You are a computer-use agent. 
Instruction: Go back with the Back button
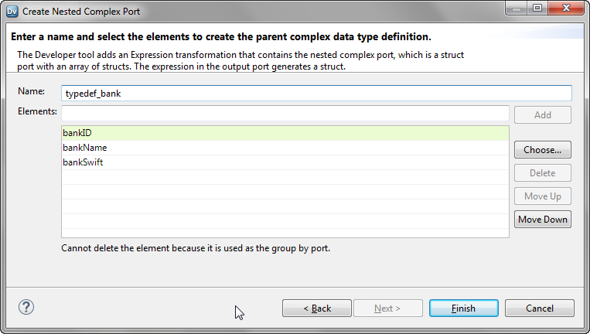[317, 308]
